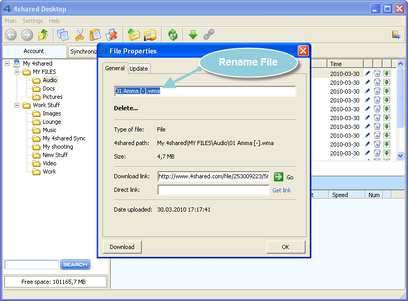The height and width of the screenshot is (301, 408).
Task: Select the Audio folder in tree
Action: click(50, 80)
